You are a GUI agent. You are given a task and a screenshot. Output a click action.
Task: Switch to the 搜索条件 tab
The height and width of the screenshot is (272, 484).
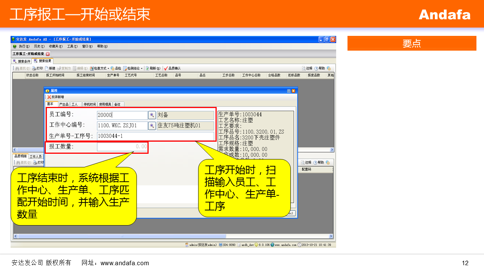(22, 61)
